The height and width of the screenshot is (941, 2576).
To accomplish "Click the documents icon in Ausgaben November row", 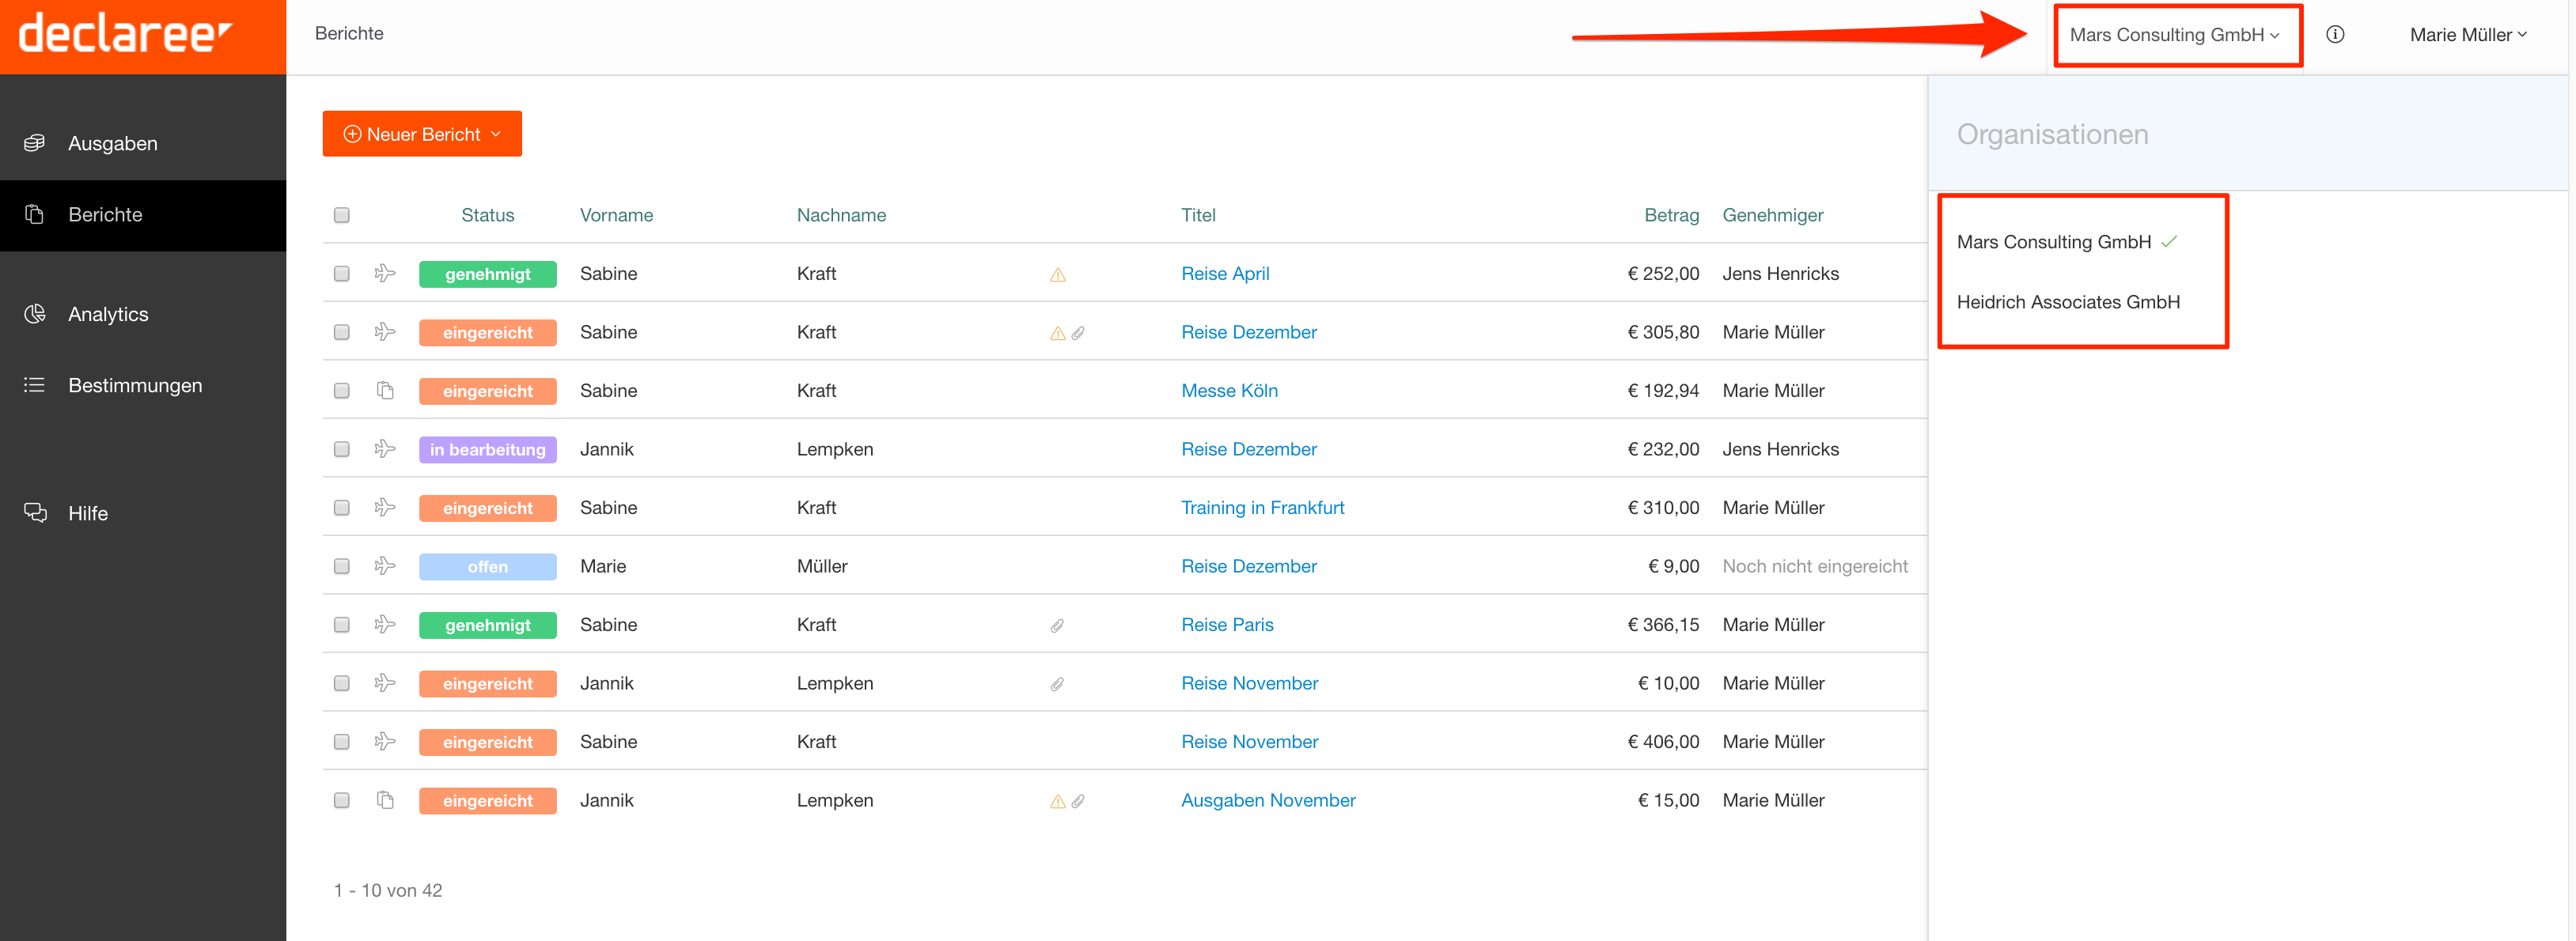I will (x=385, y=800).
